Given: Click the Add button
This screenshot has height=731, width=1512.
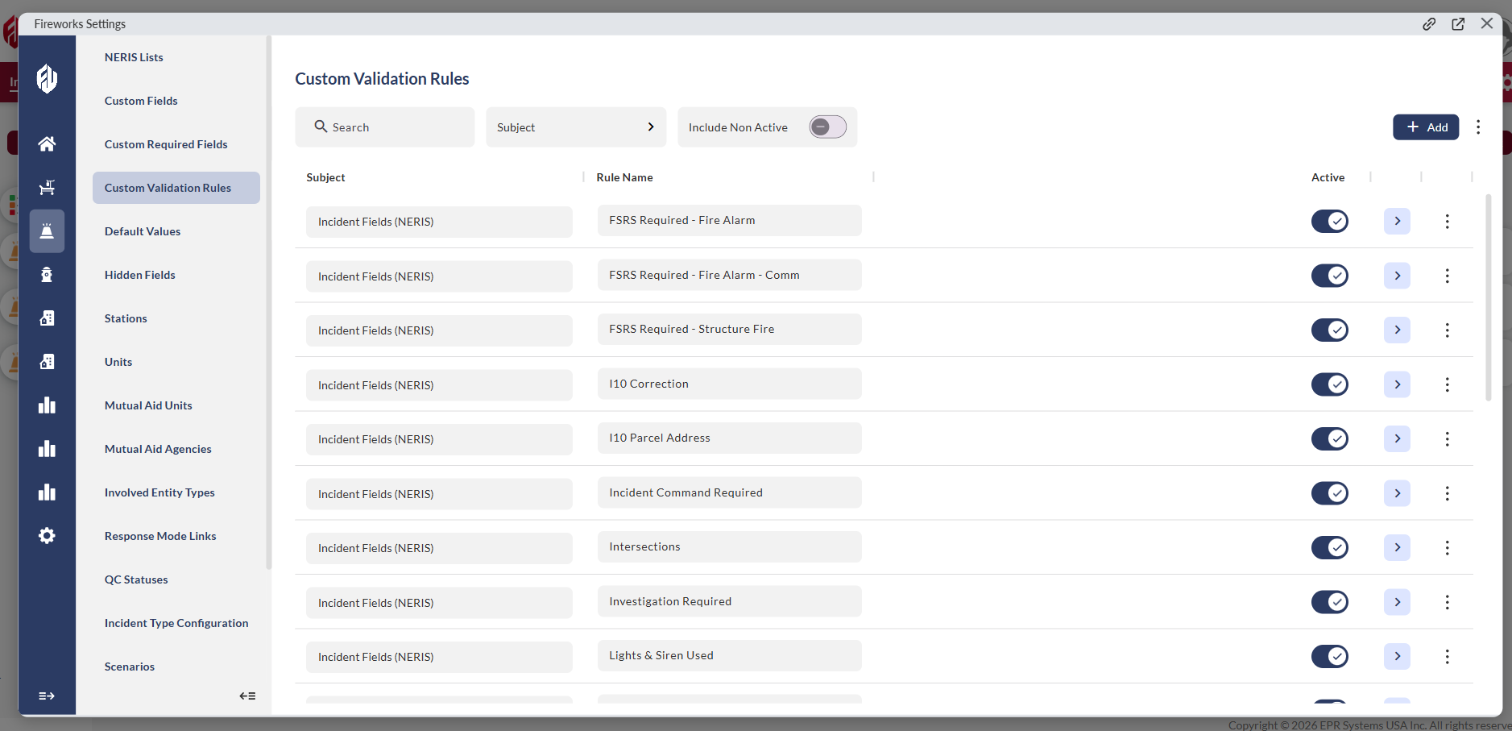Looking at the screenshot, I should [x=1426, y=127].
